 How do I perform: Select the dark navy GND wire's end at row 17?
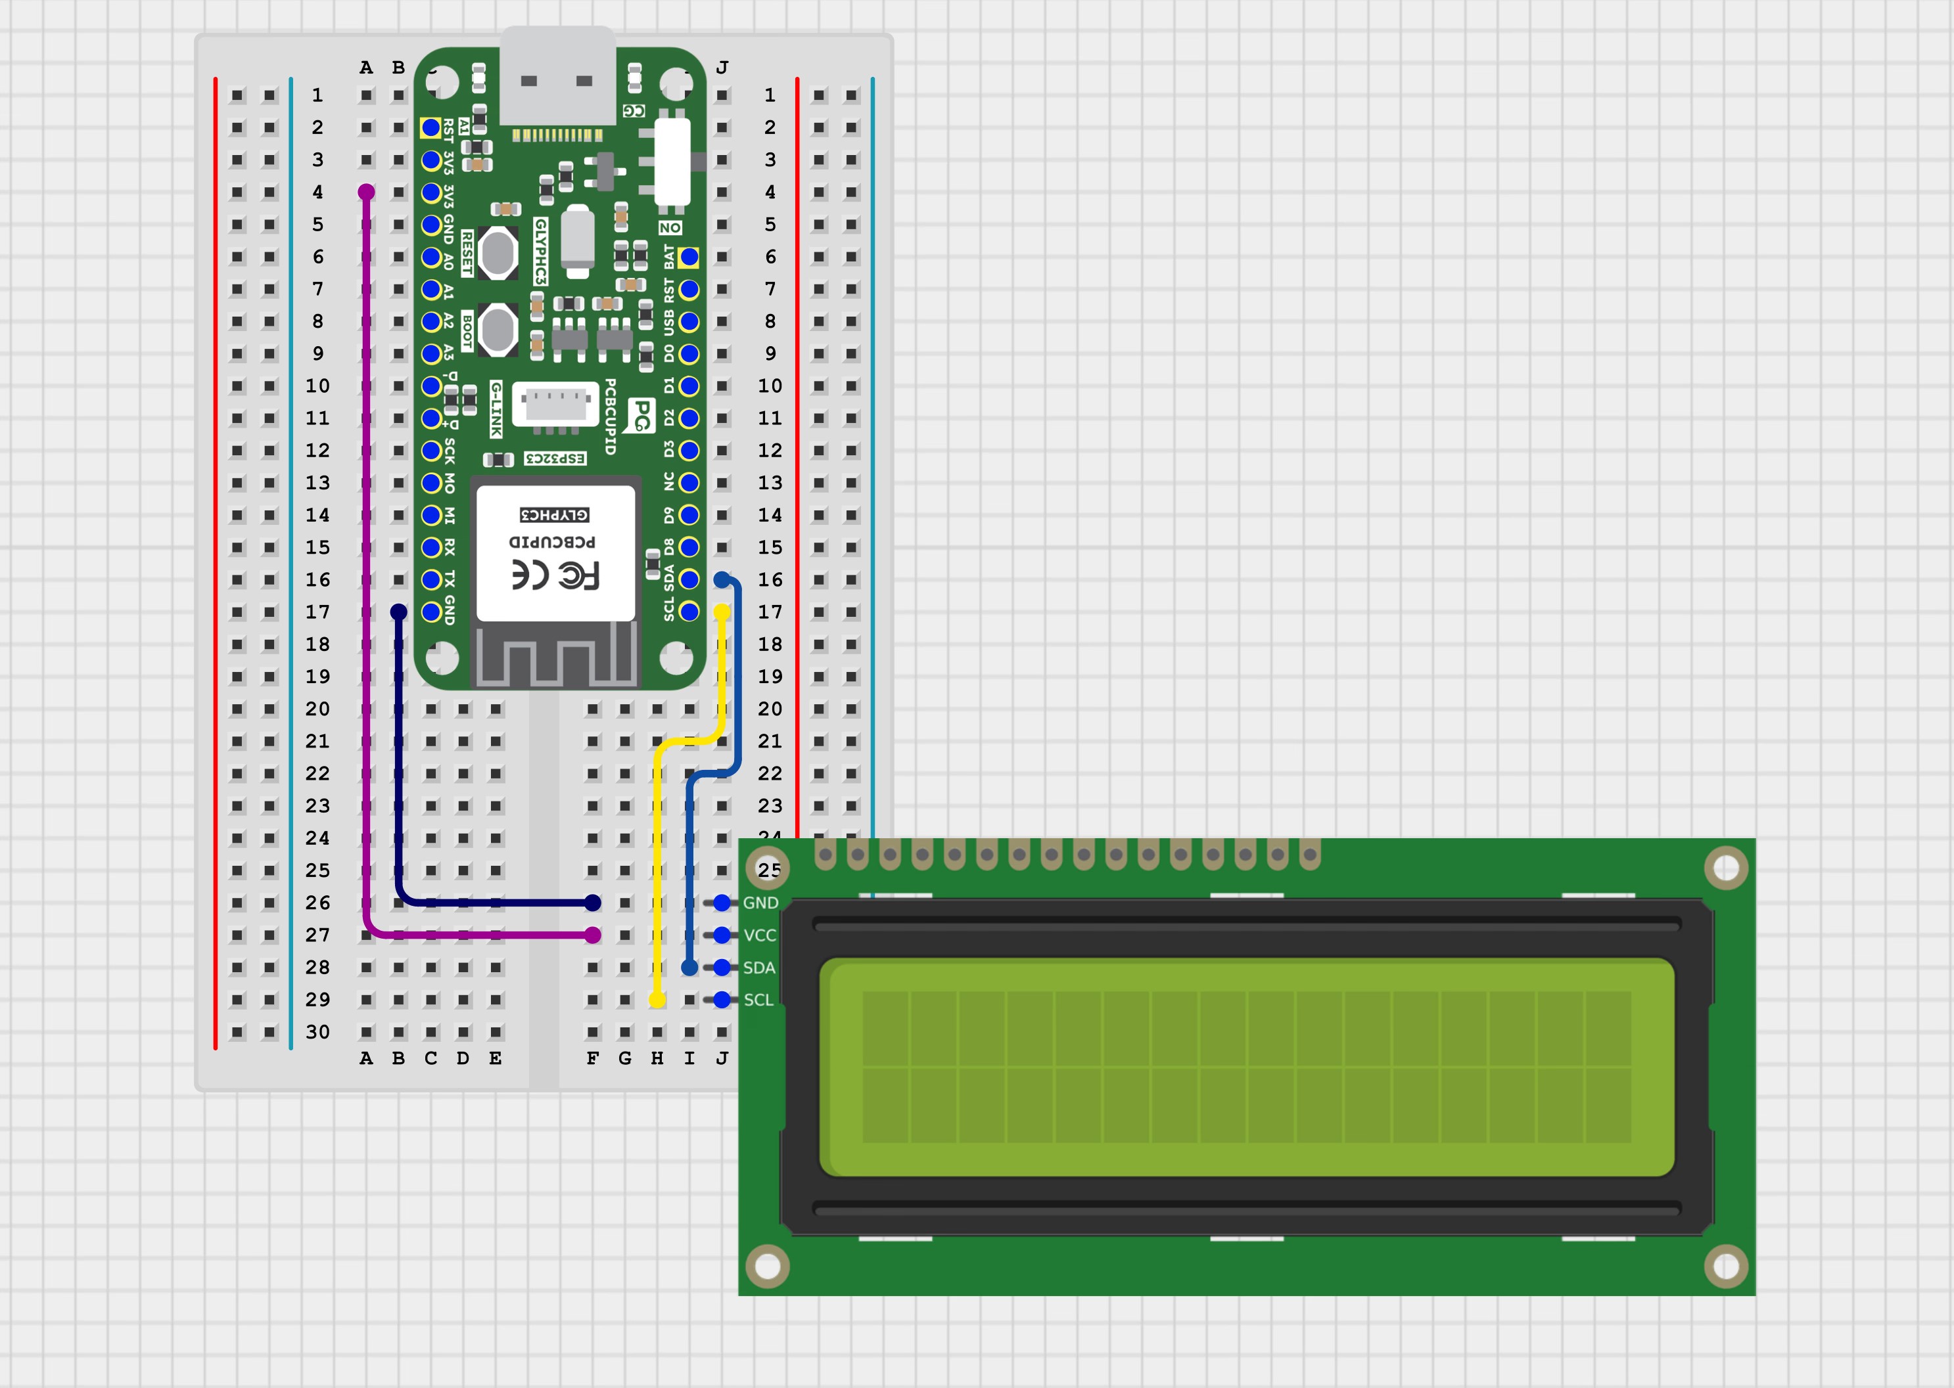pyautogui.click(x=398, y=612)
